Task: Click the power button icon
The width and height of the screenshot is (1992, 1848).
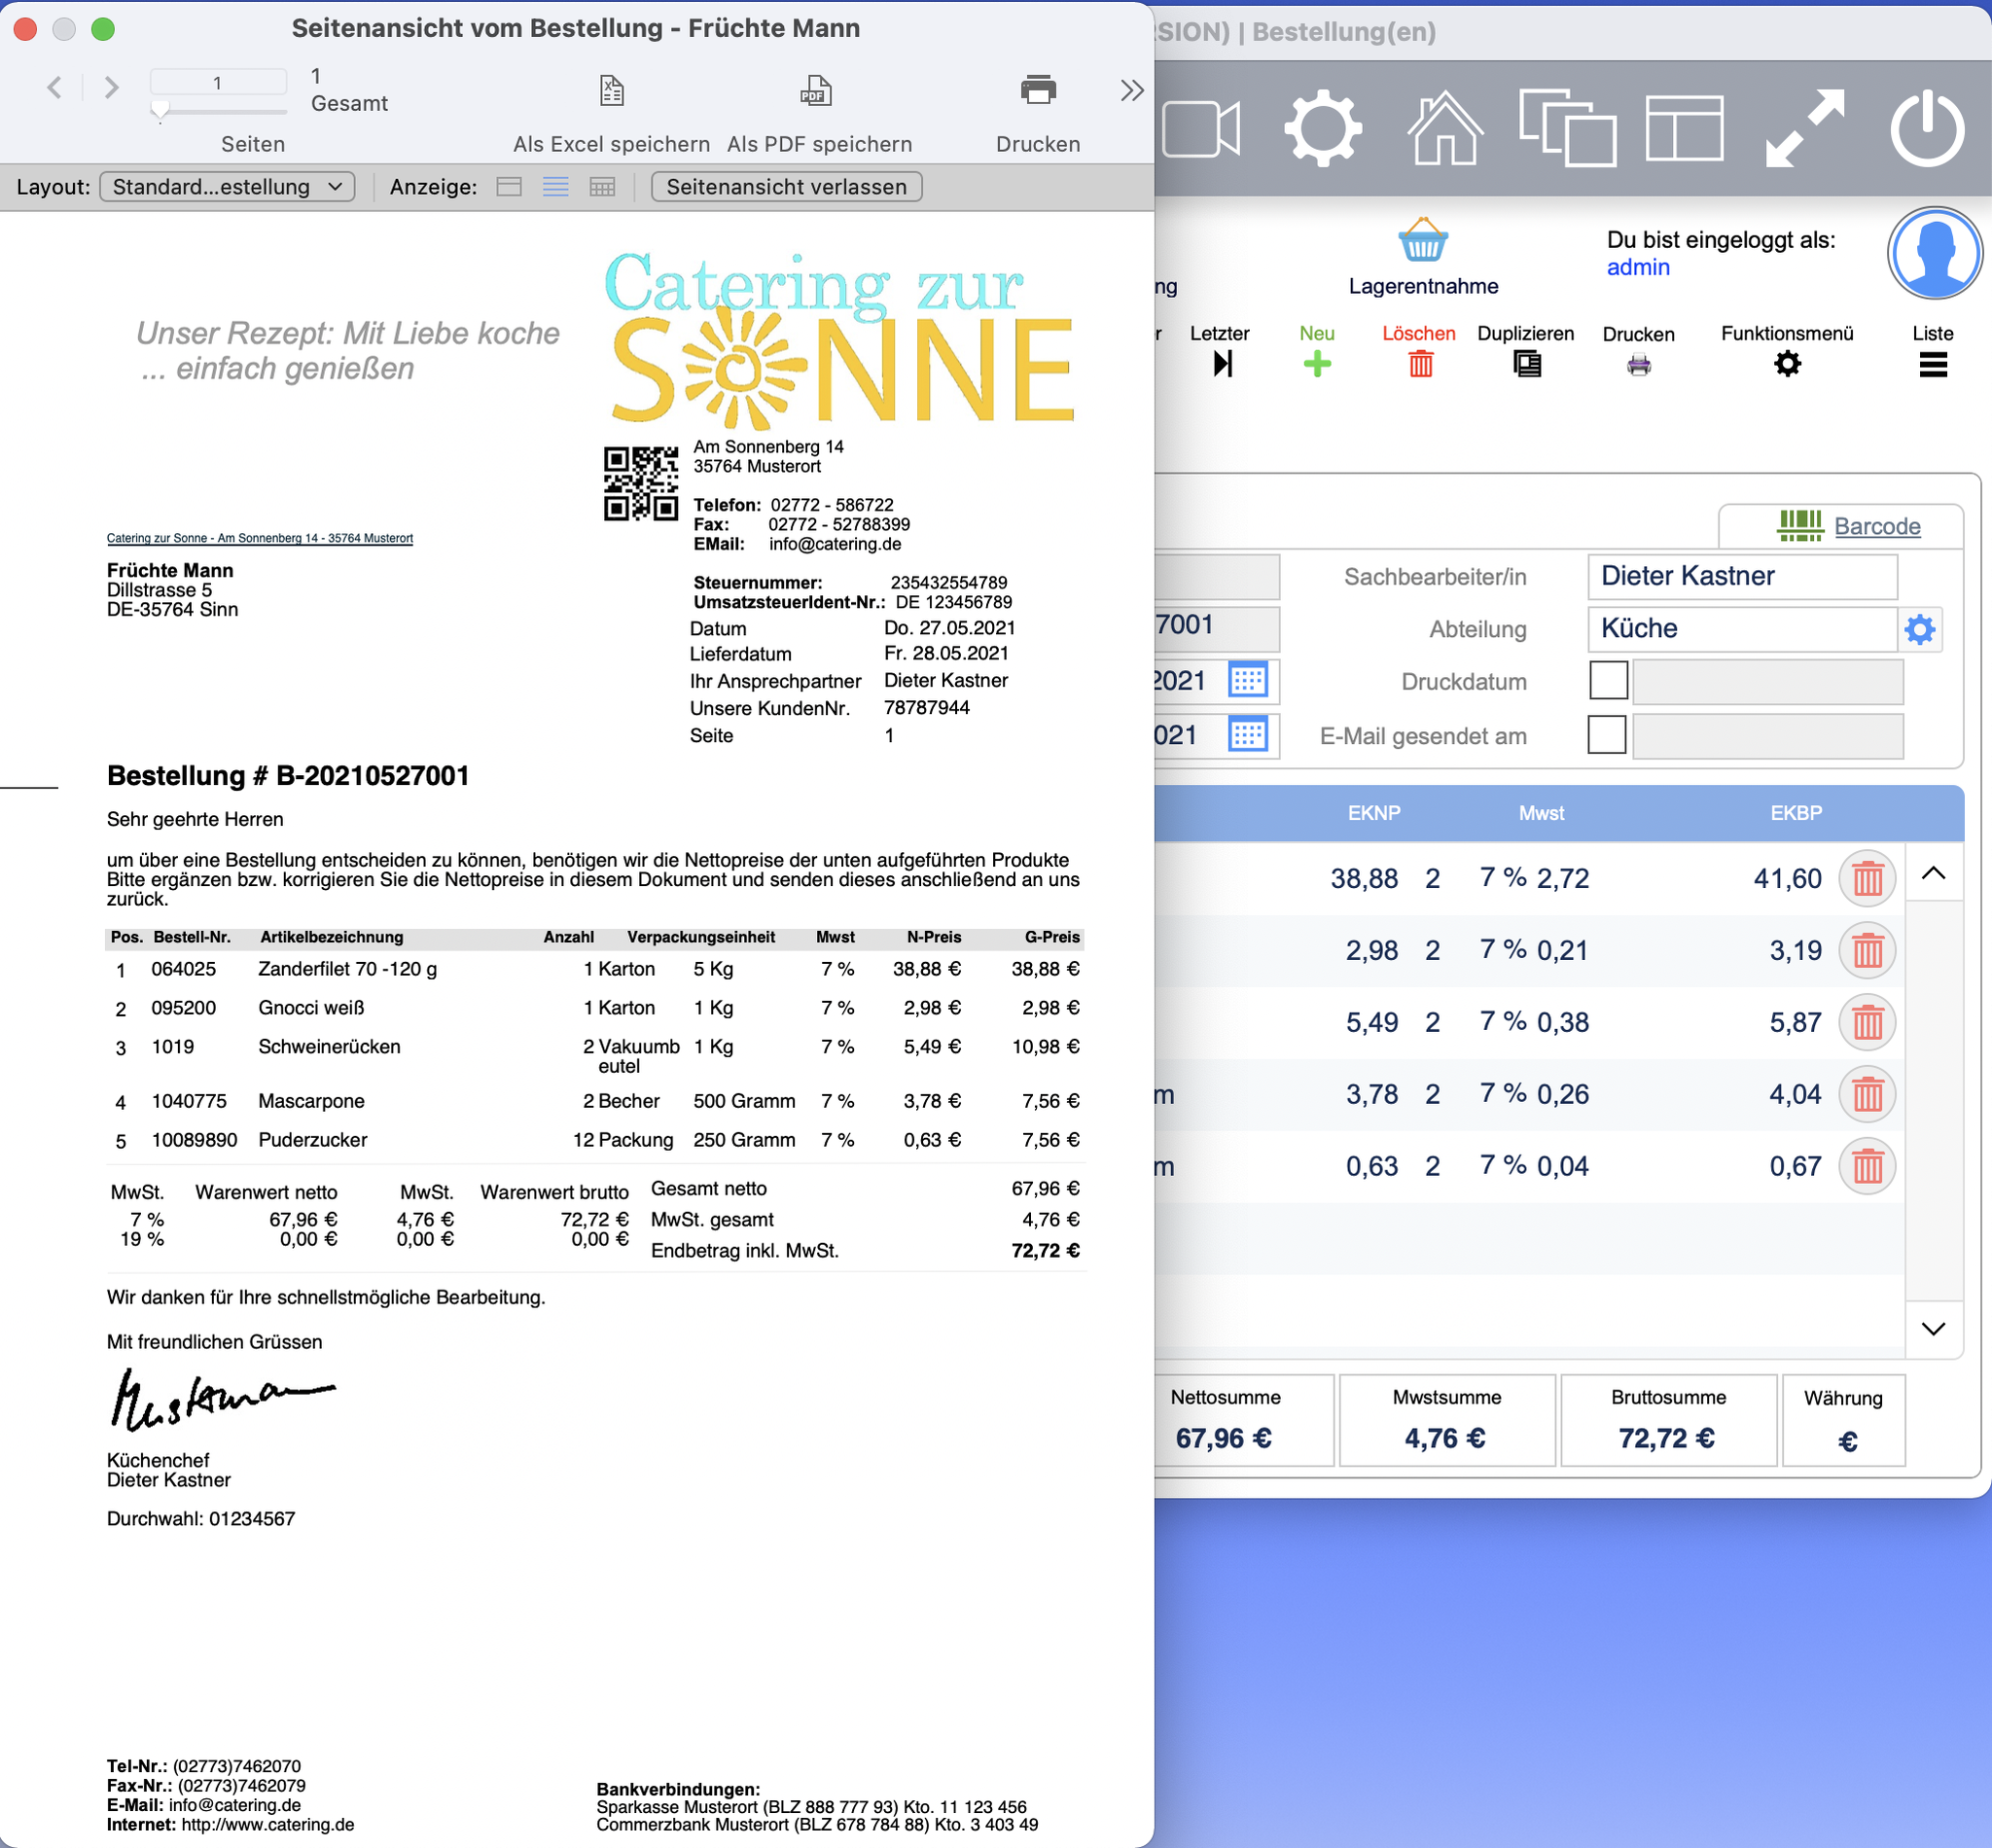Action: pos(1926,128)
